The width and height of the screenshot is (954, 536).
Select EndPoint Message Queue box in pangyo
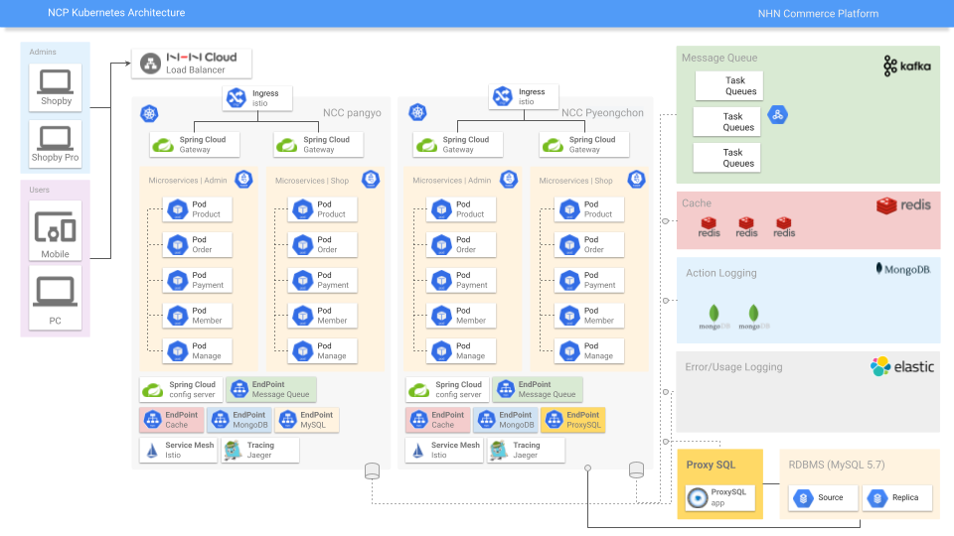[x=271, y=389]
